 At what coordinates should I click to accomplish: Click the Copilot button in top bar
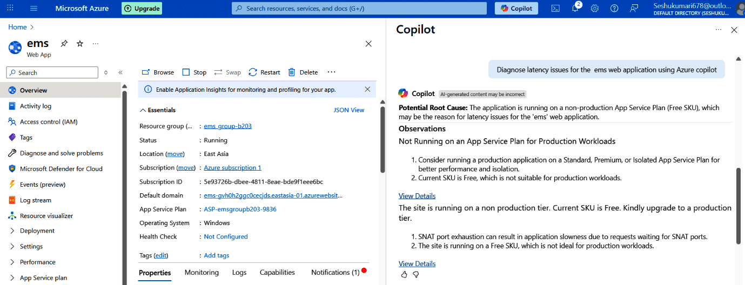click(516, 8)
